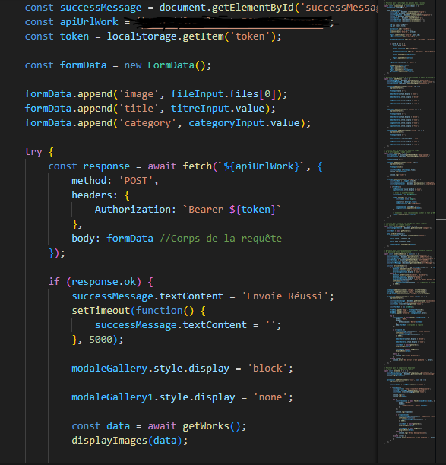Click 'modaleGallery1' in the display none line
This screenshot has height=465, width=446.
tap(112, 397)
